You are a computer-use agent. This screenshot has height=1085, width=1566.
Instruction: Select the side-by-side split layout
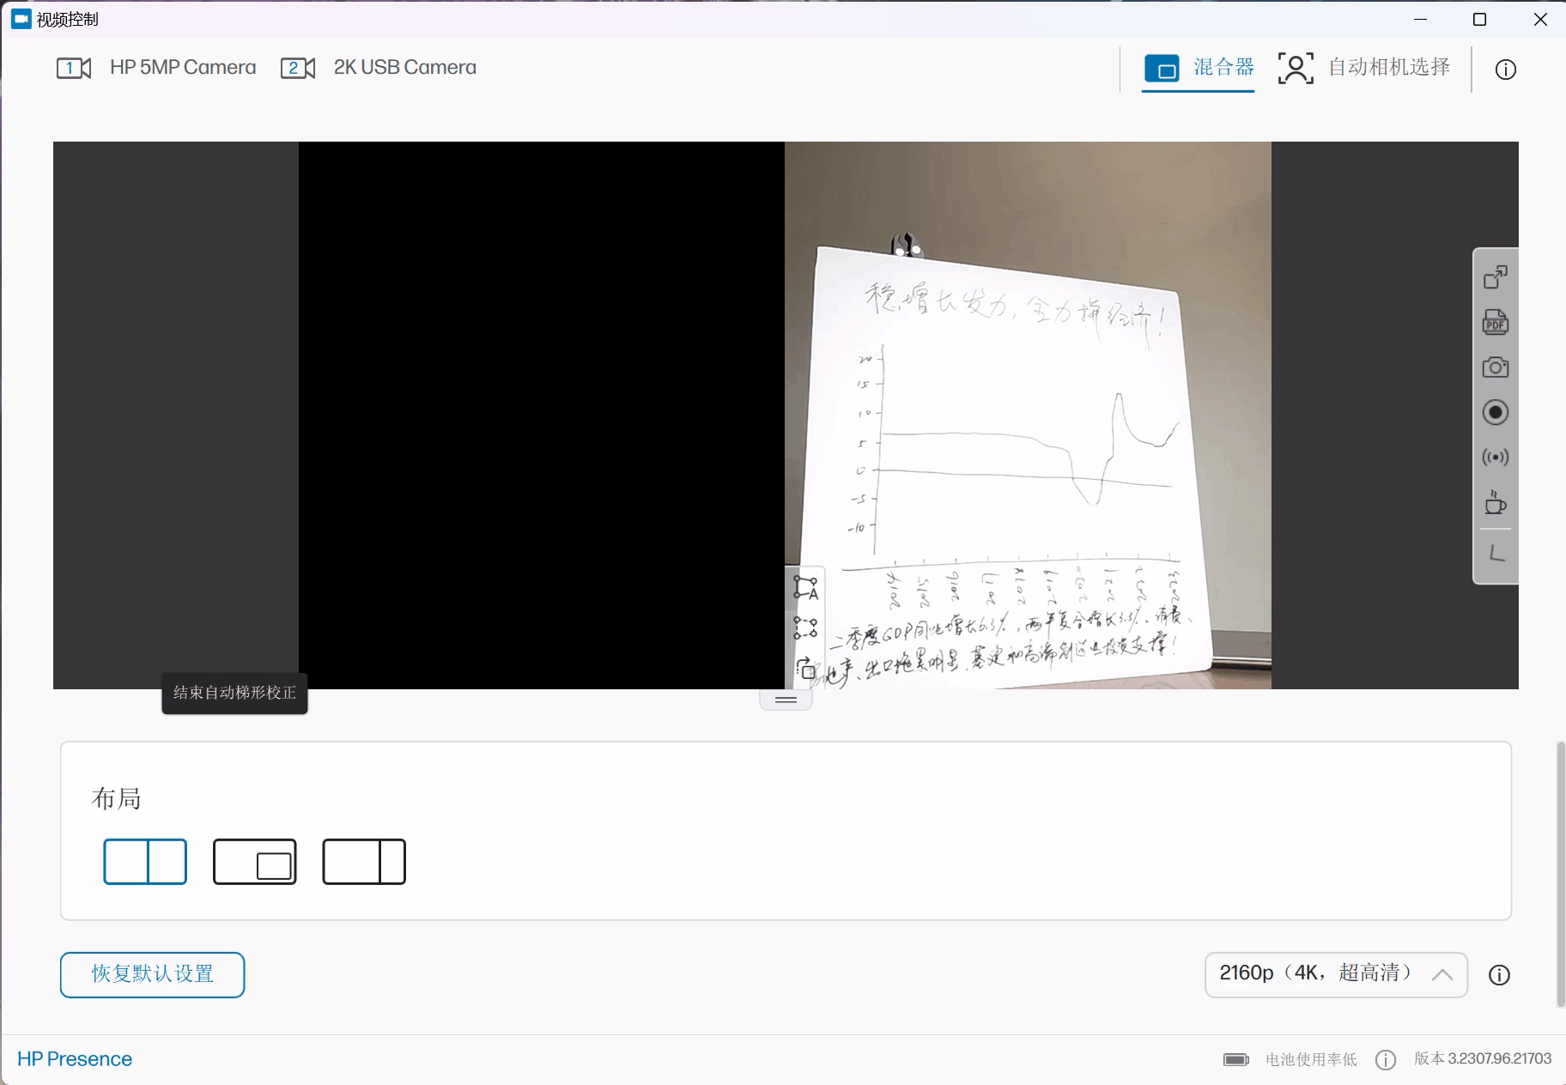pyautogui.click(x=145, y=862)
